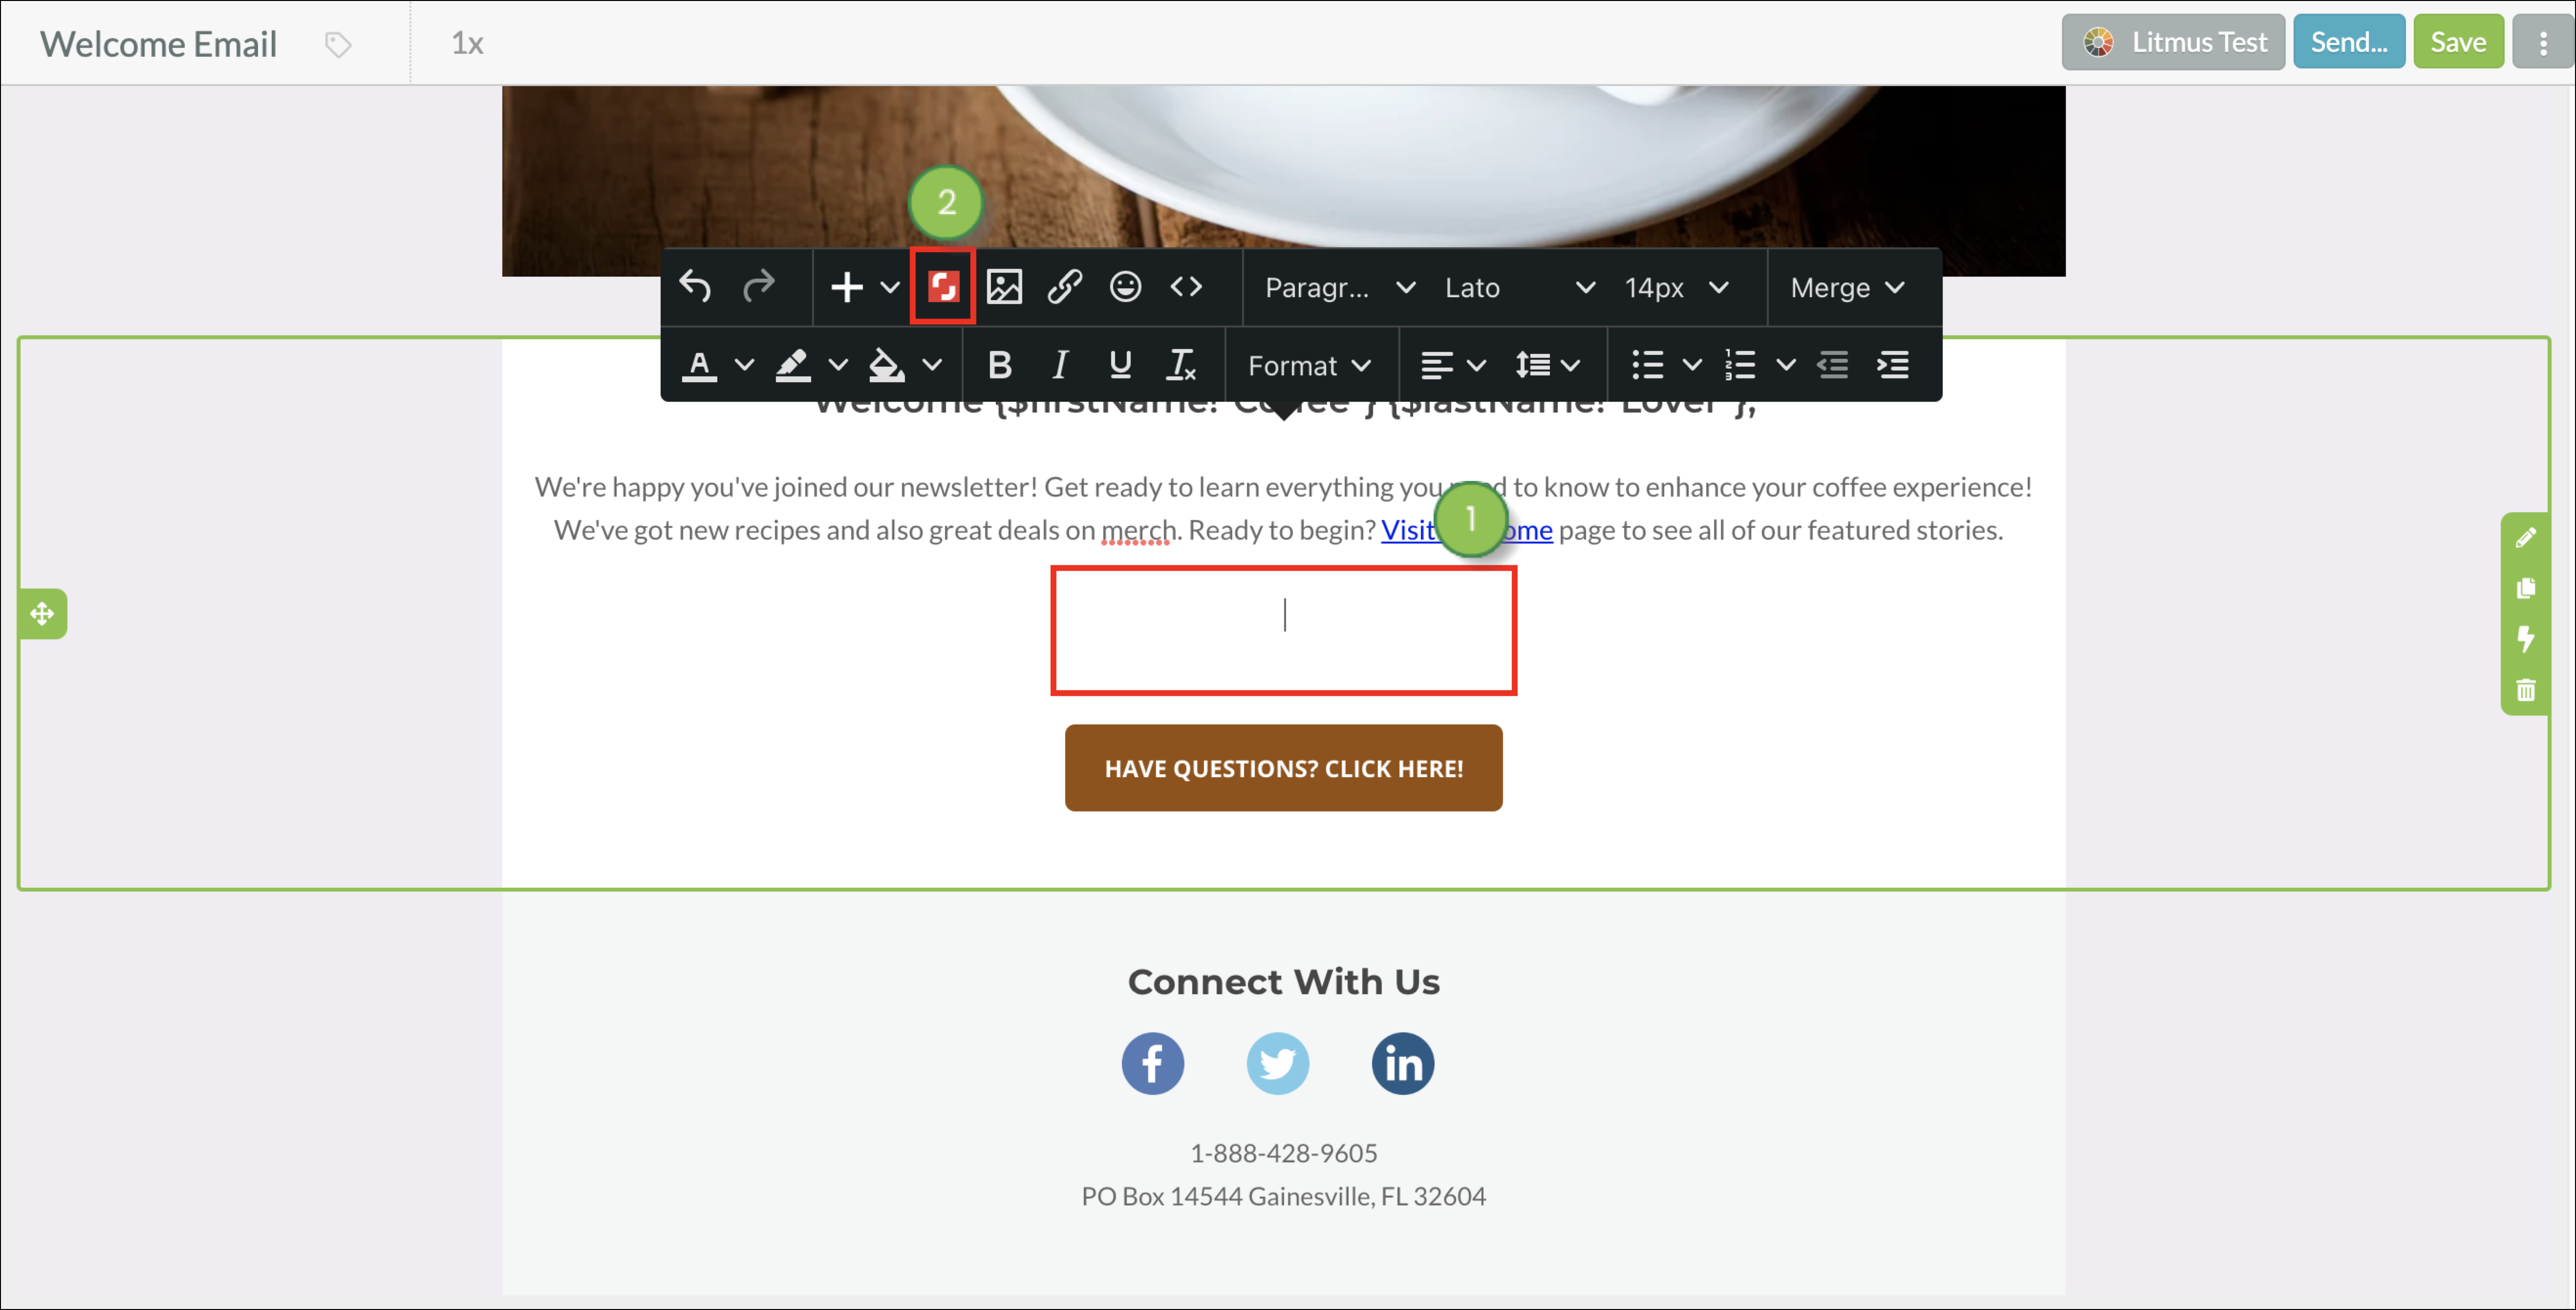
Task: Expand the text color picker arrow
Action: (x=744, y=365)
